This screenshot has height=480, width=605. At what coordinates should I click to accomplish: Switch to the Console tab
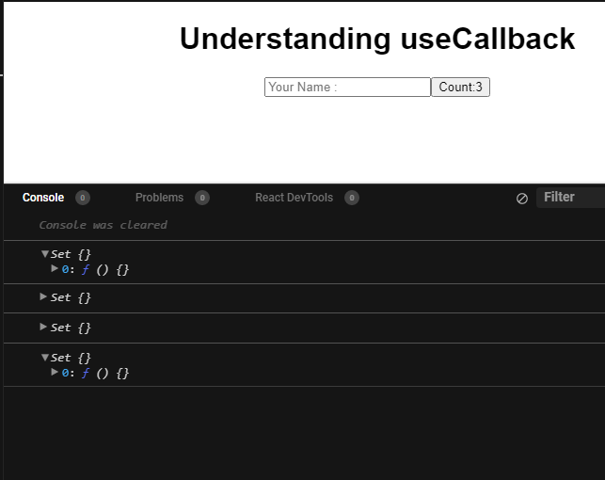[43, 198]
